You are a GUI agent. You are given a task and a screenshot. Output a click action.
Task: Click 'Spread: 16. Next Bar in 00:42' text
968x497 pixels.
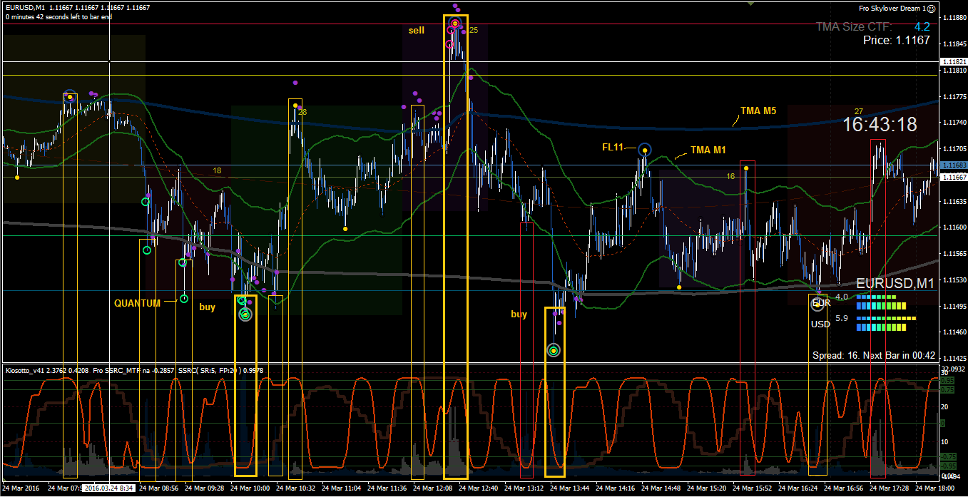(x=874, y=355)
